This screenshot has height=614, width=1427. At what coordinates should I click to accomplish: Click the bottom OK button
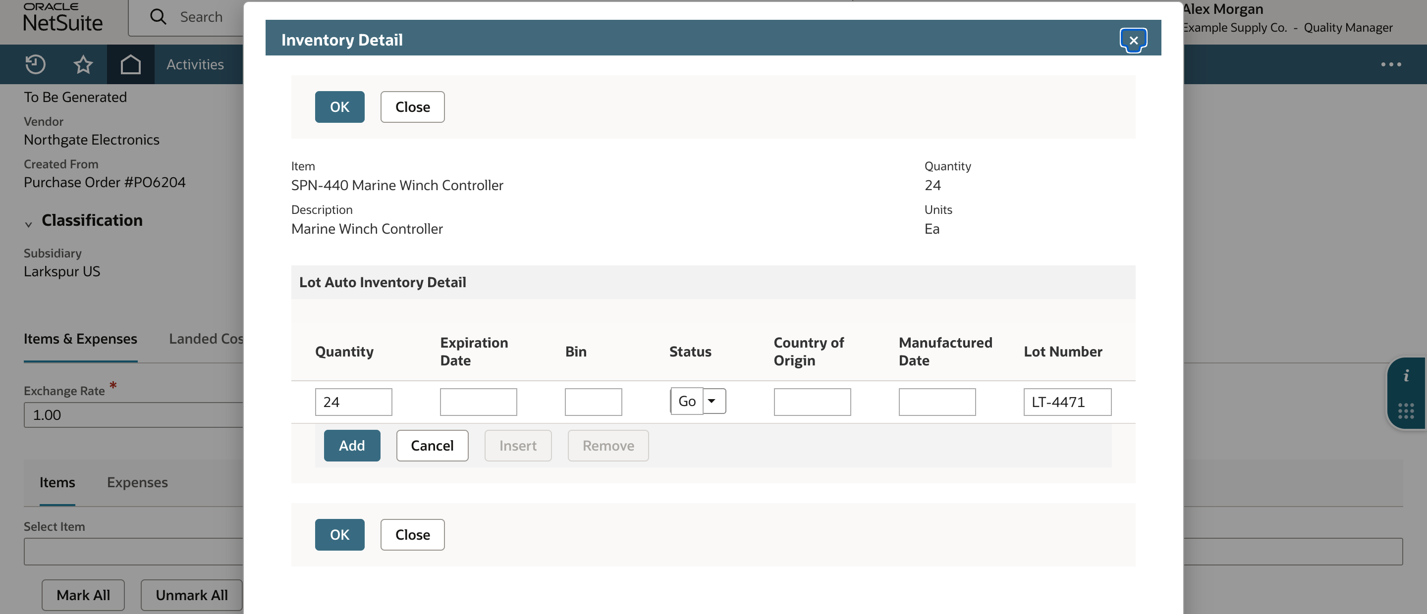[x=339, y=534]
